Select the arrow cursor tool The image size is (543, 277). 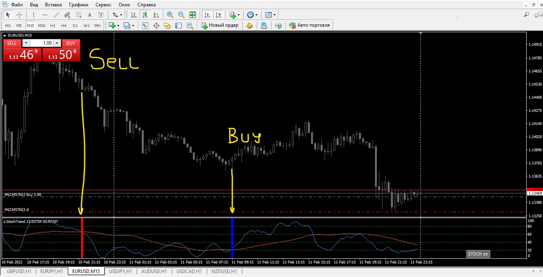[8, 15]
